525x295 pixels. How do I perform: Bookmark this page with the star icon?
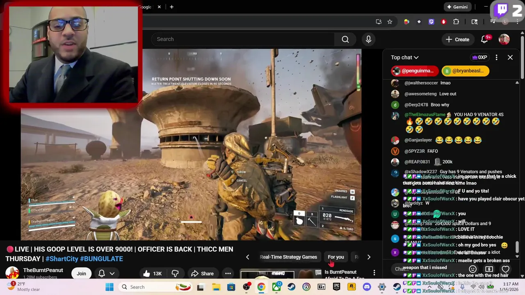point(390,22)
